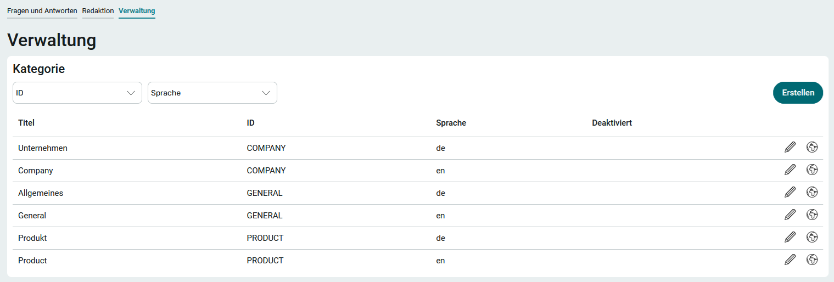
Task: Open globe icon for Produkt row
Action: (x=812, y=238)
